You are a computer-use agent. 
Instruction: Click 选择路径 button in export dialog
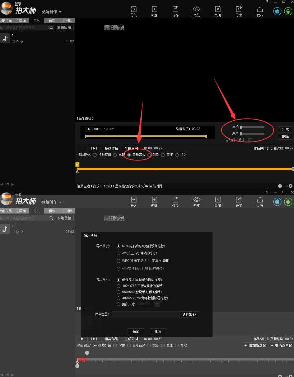coord(189,314)
